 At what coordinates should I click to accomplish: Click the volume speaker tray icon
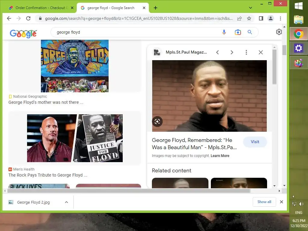tap(301, 204)
